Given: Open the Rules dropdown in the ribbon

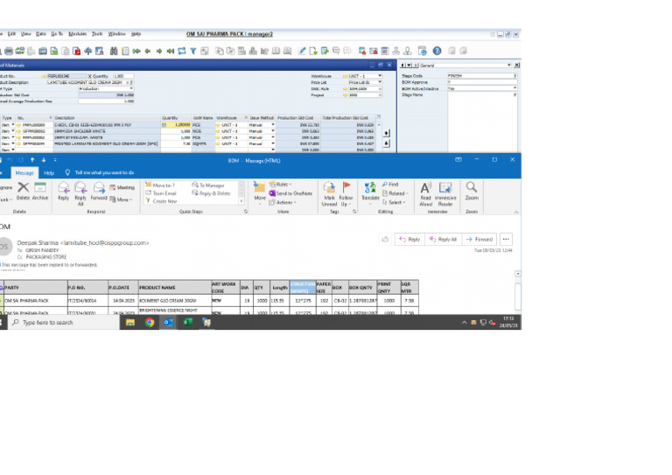Looking at the screenshot, I should [281, 185].
